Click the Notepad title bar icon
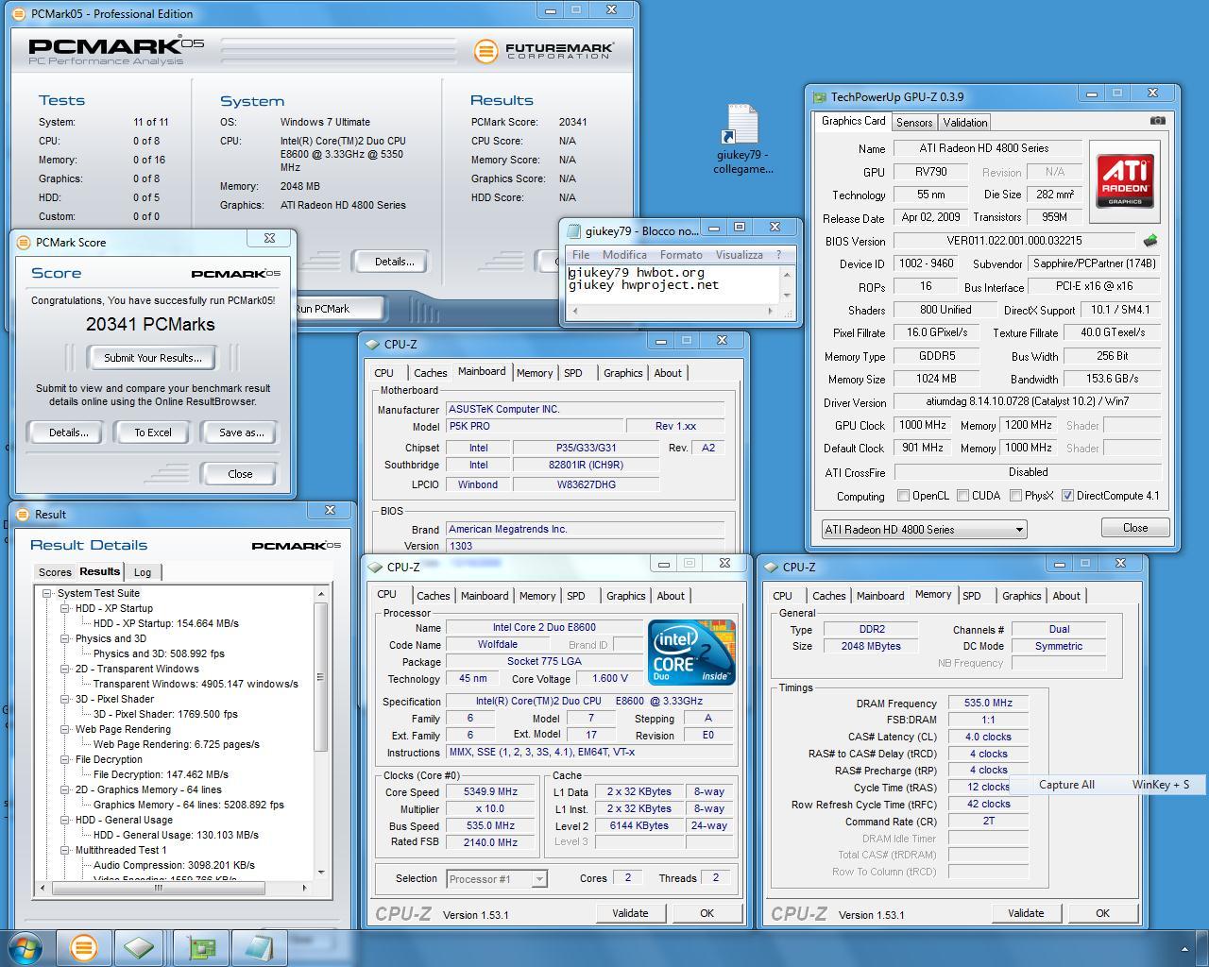The width and height of the screenshot is (1209, 967). point(573,230)
